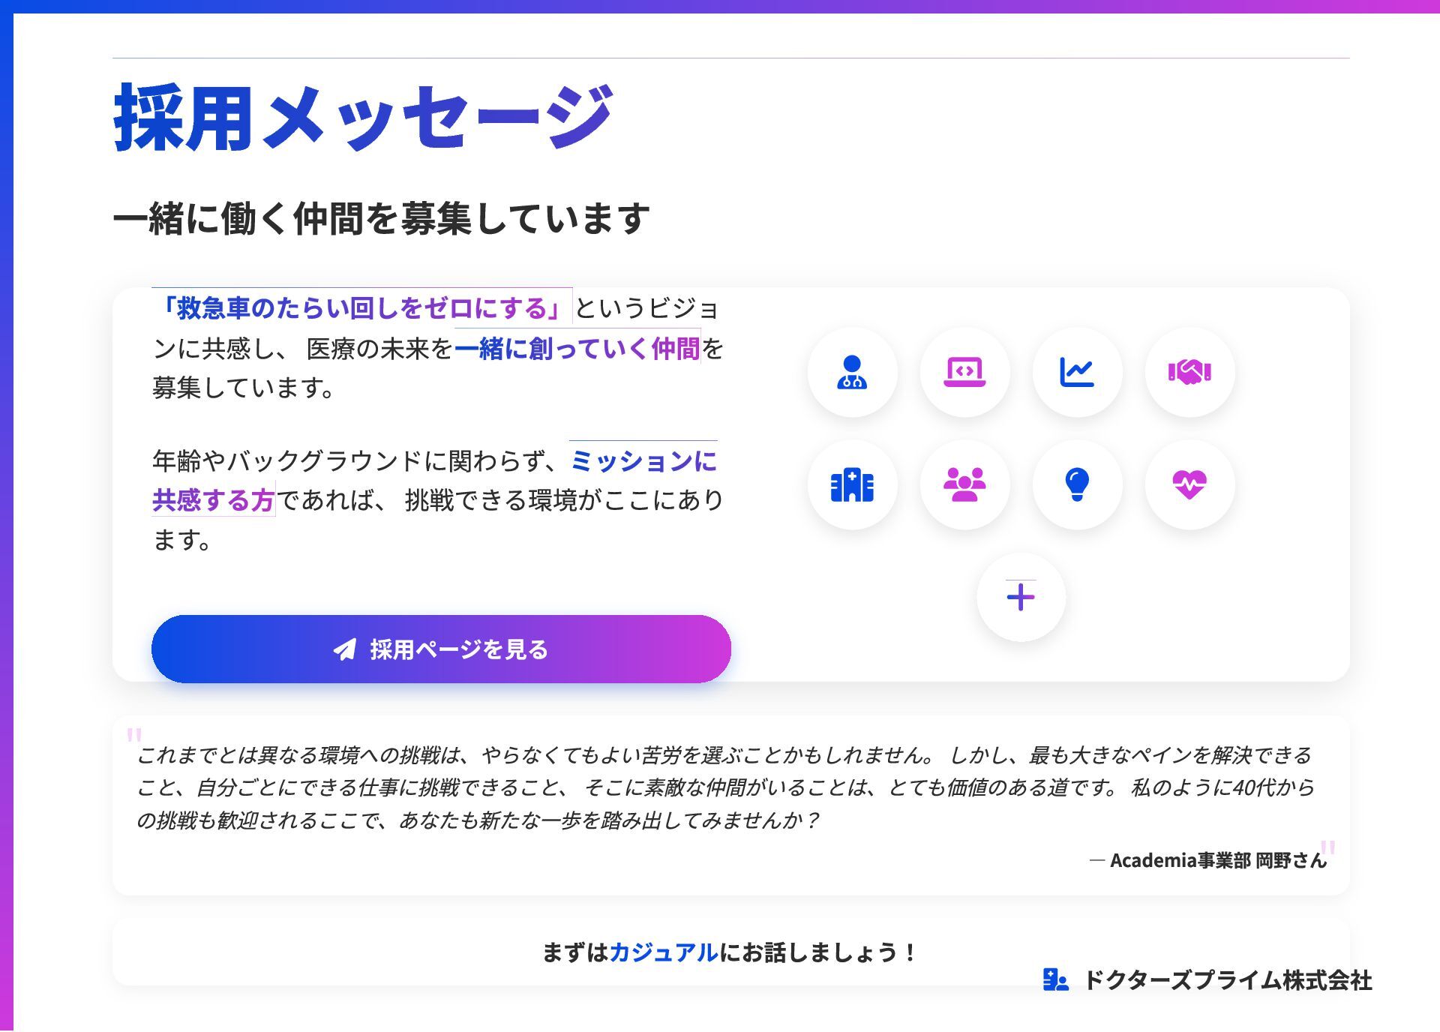
Task: Click the laptop code icon
Action: coord(964,372)
